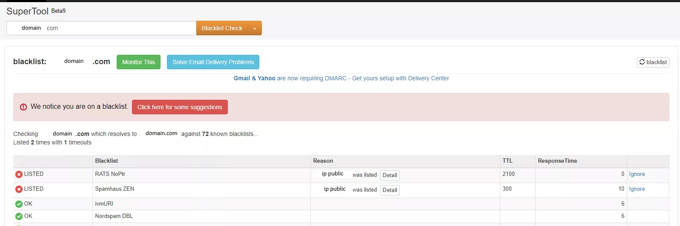Open Solve Email Delivery Problems

point(213,62)
